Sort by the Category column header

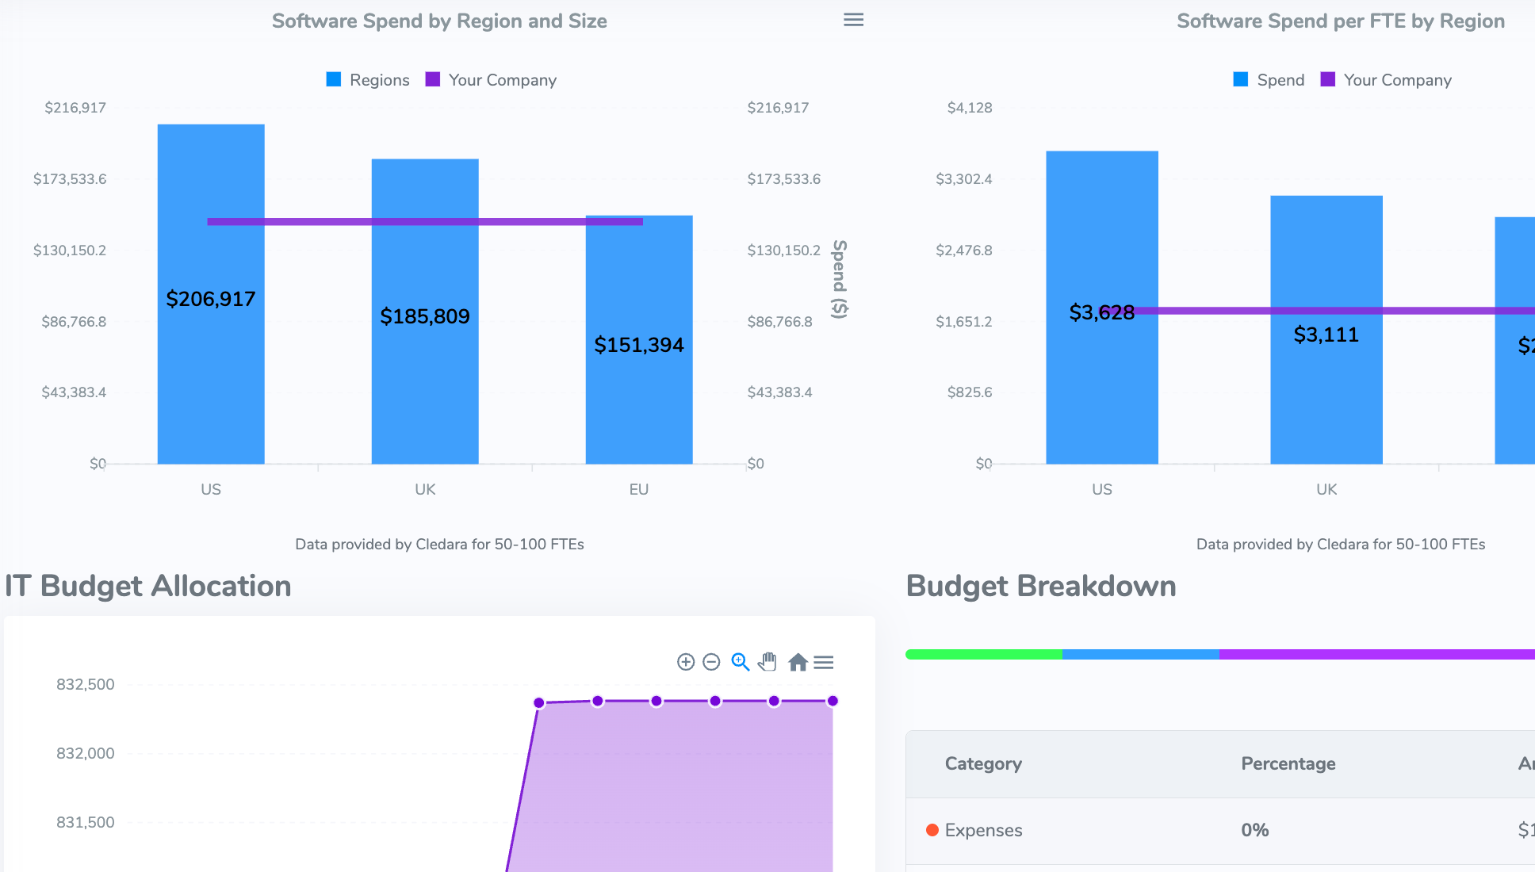click(982, 763)
